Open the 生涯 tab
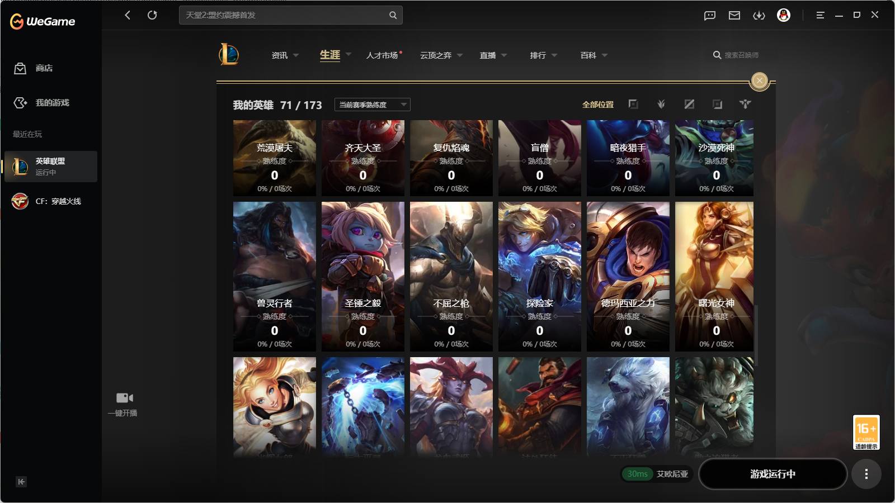 pyautogui.click(x=330, y=55)
